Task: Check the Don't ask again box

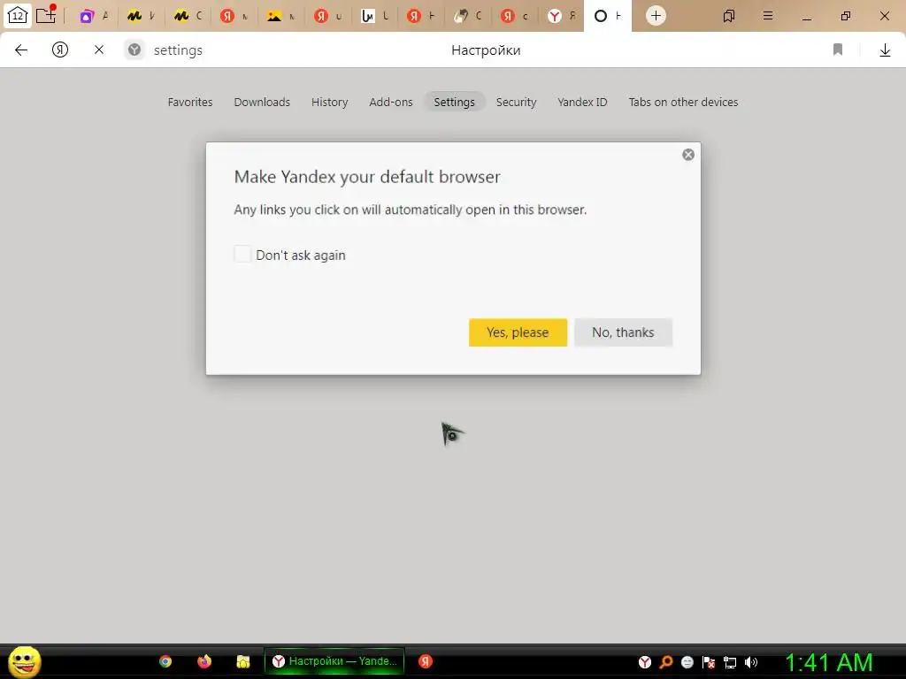Action: tap(242, 254)
